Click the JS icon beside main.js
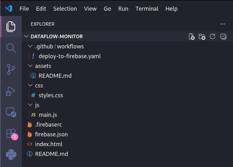 point(33,115)
